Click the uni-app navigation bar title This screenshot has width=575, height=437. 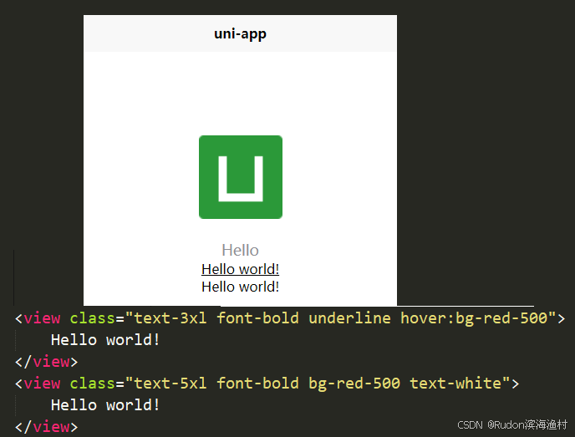coord(240,33)
